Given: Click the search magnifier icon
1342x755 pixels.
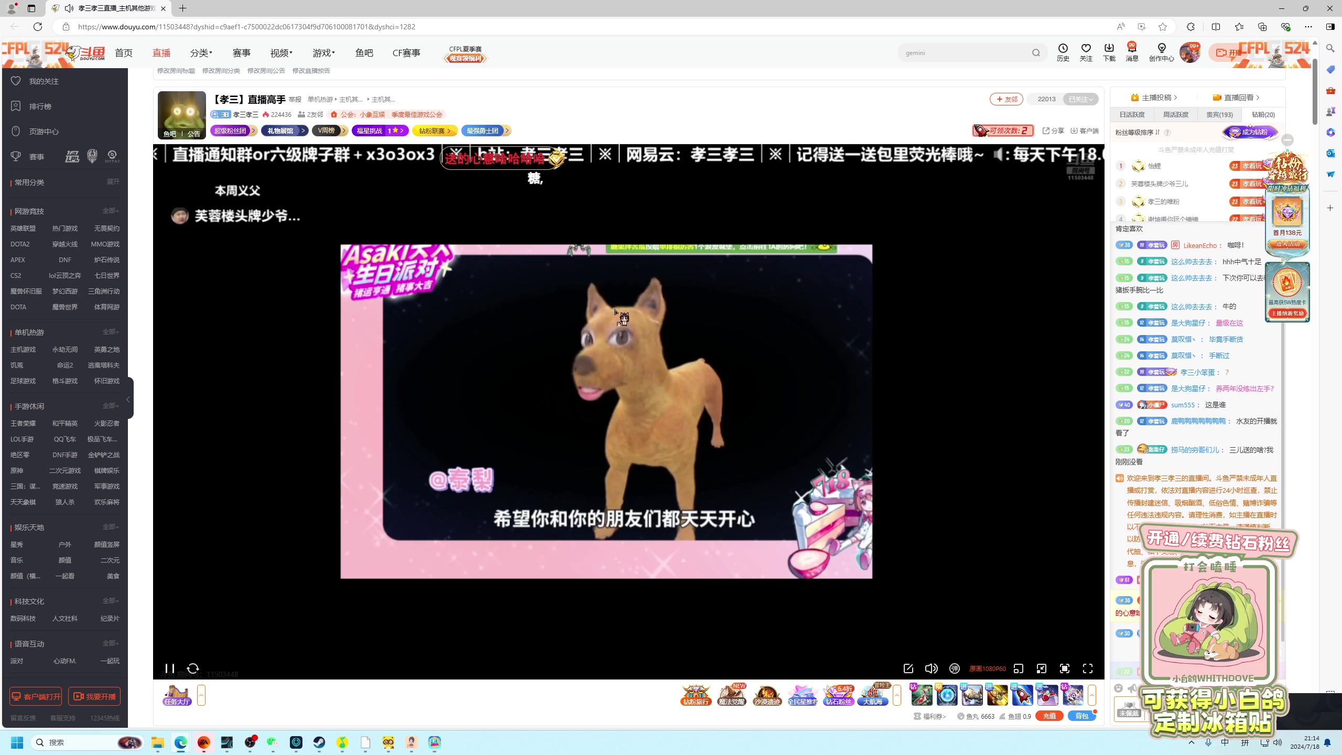Looking at the screenshot, I should click(1036, 53).
